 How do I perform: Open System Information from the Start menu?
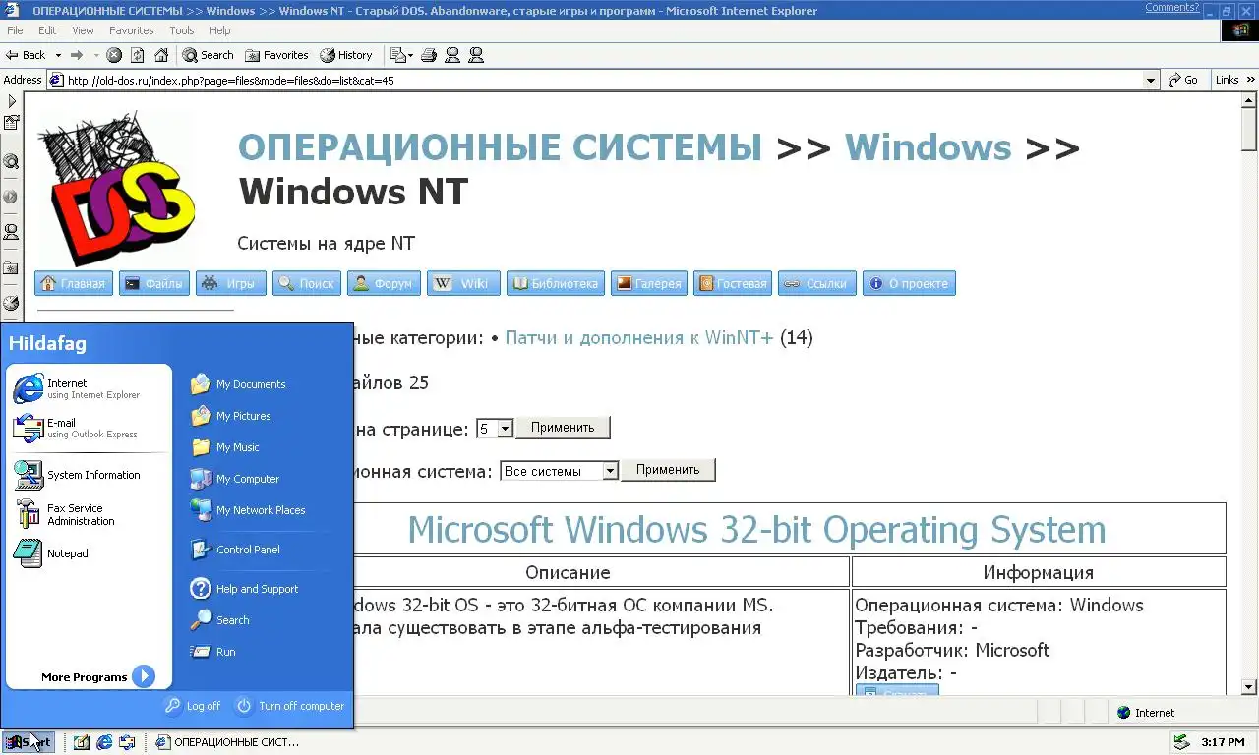coord(89,475)
